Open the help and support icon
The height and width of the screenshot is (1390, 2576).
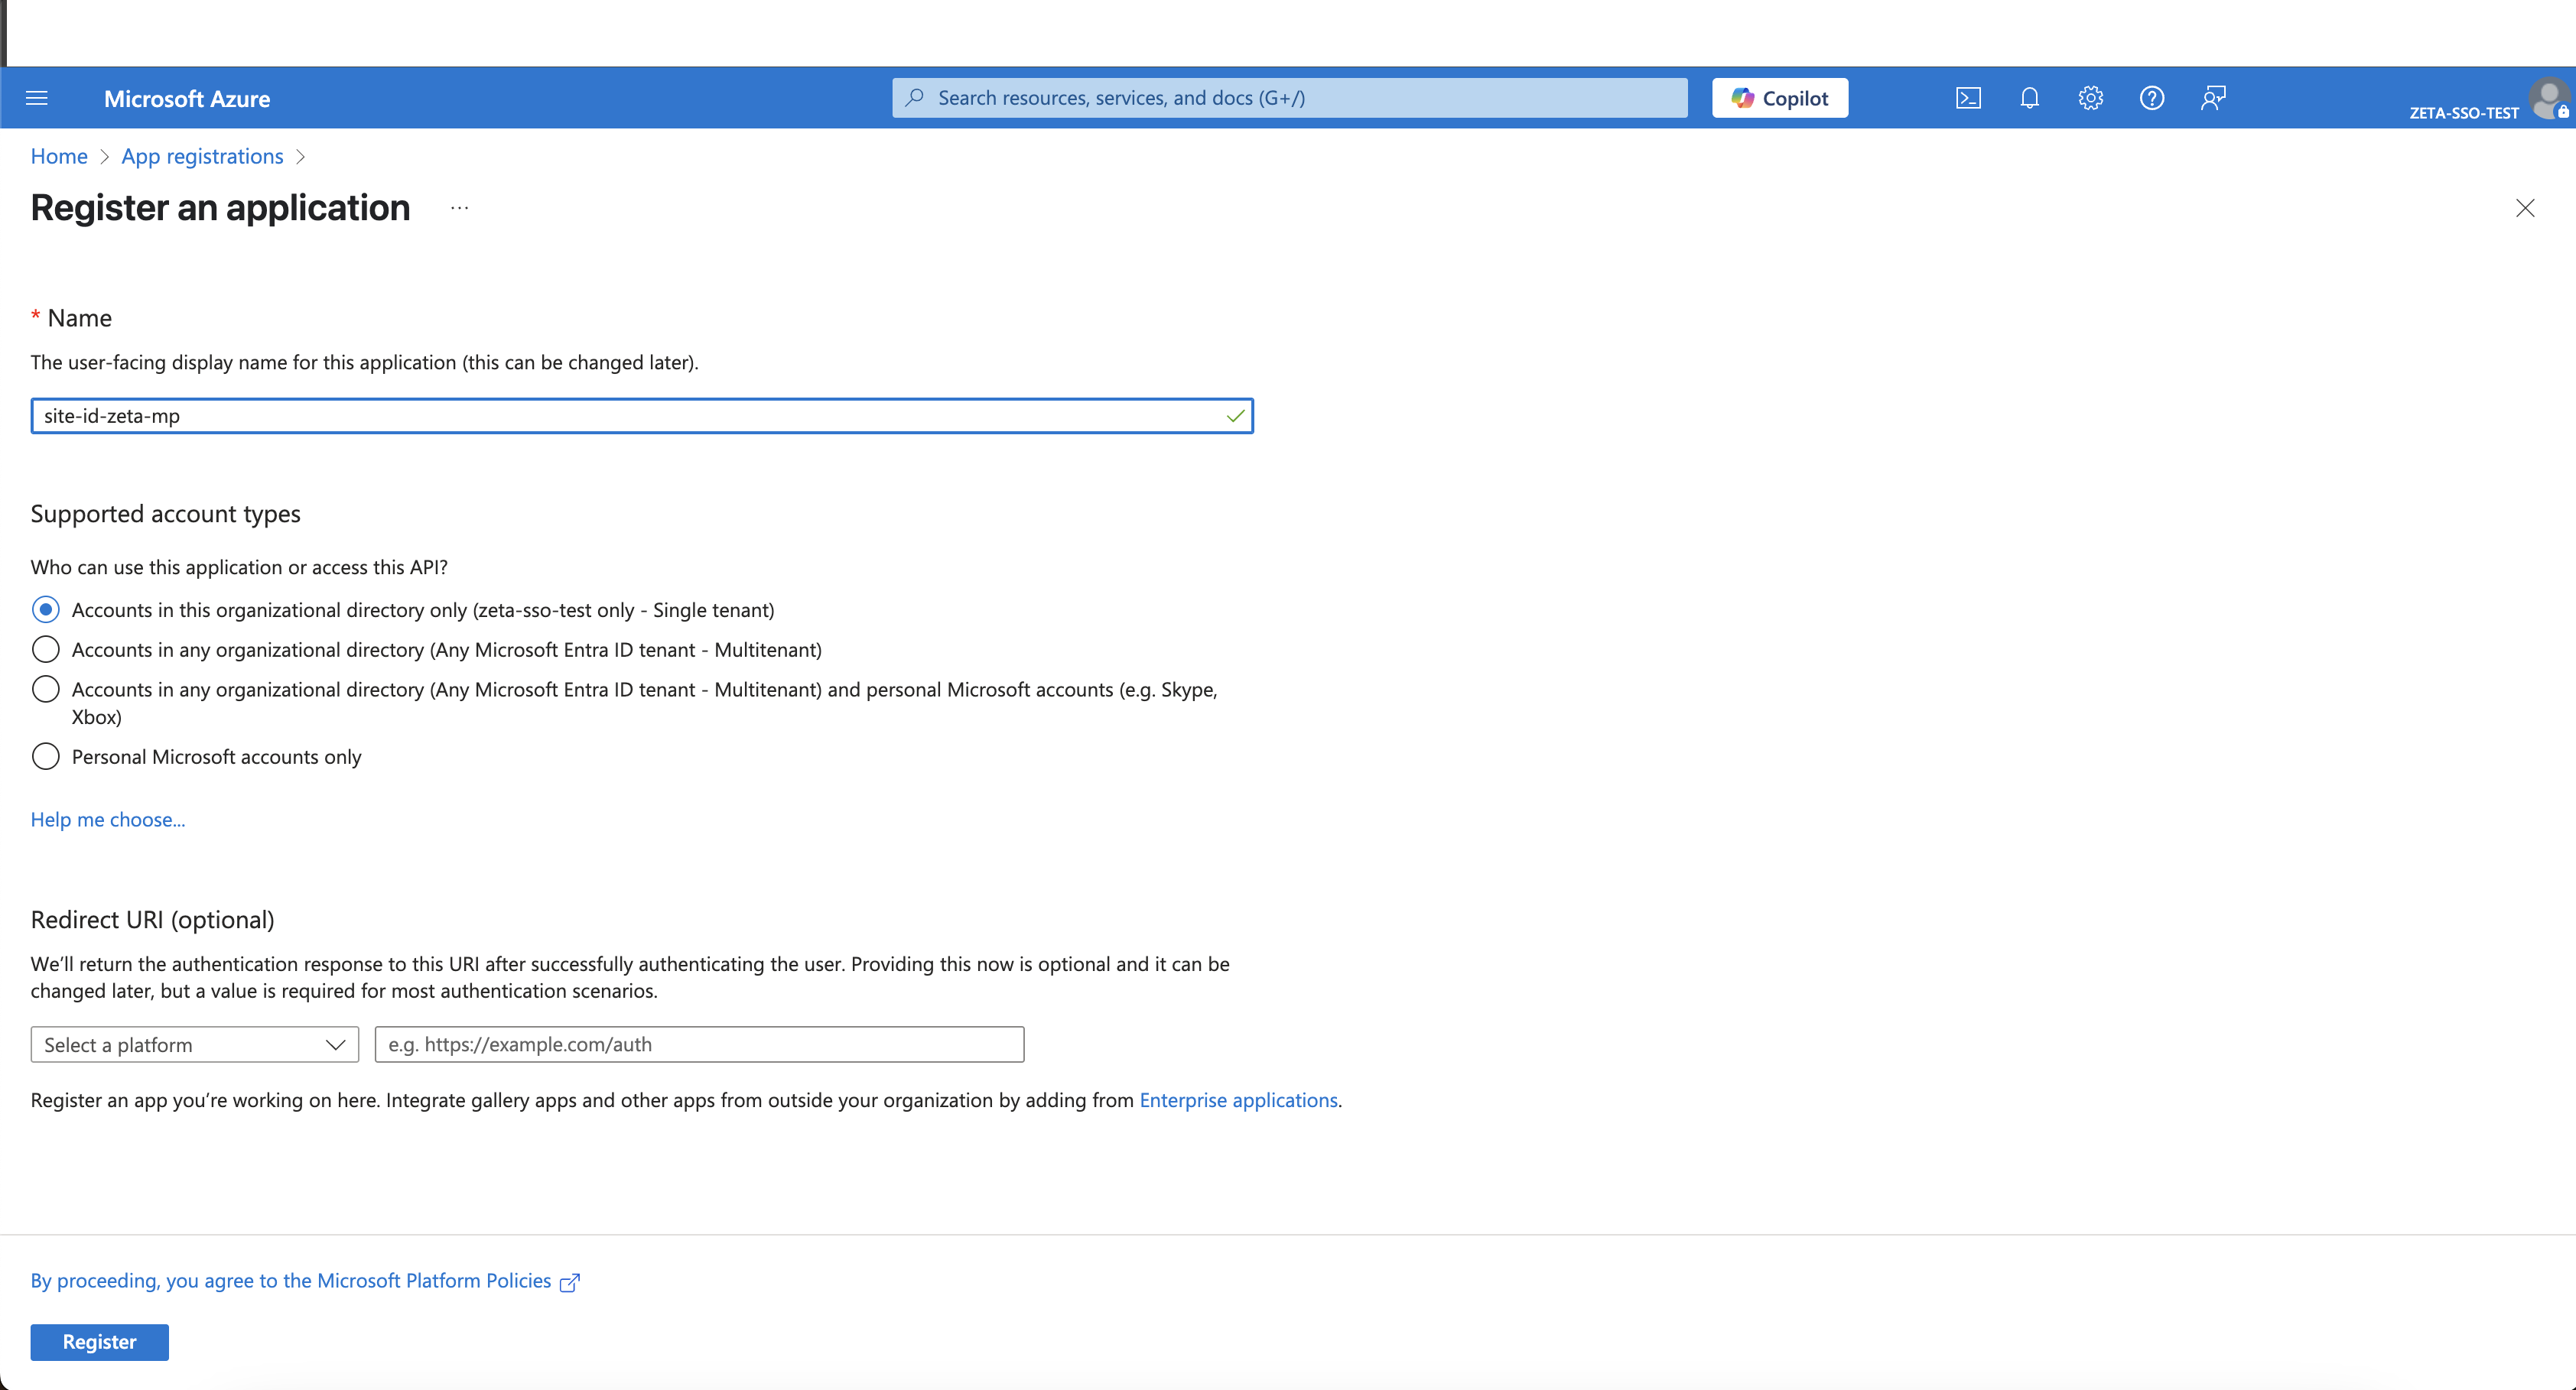click(x=2151, y=98)
